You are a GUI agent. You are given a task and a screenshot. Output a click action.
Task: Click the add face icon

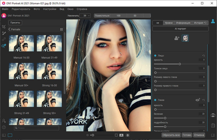pyautogui.click(x=177, y=38)
